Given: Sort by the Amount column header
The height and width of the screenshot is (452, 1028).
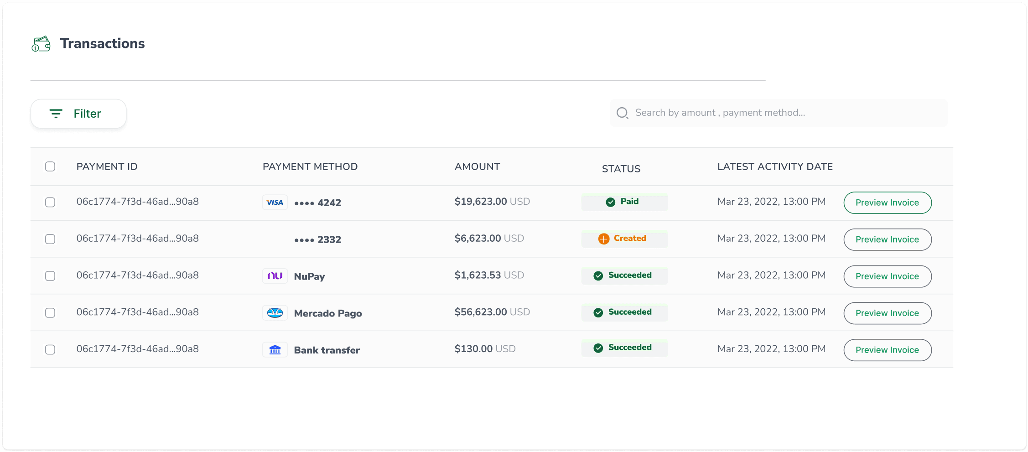Looking at the screenshot, I should tap(477, 167).
